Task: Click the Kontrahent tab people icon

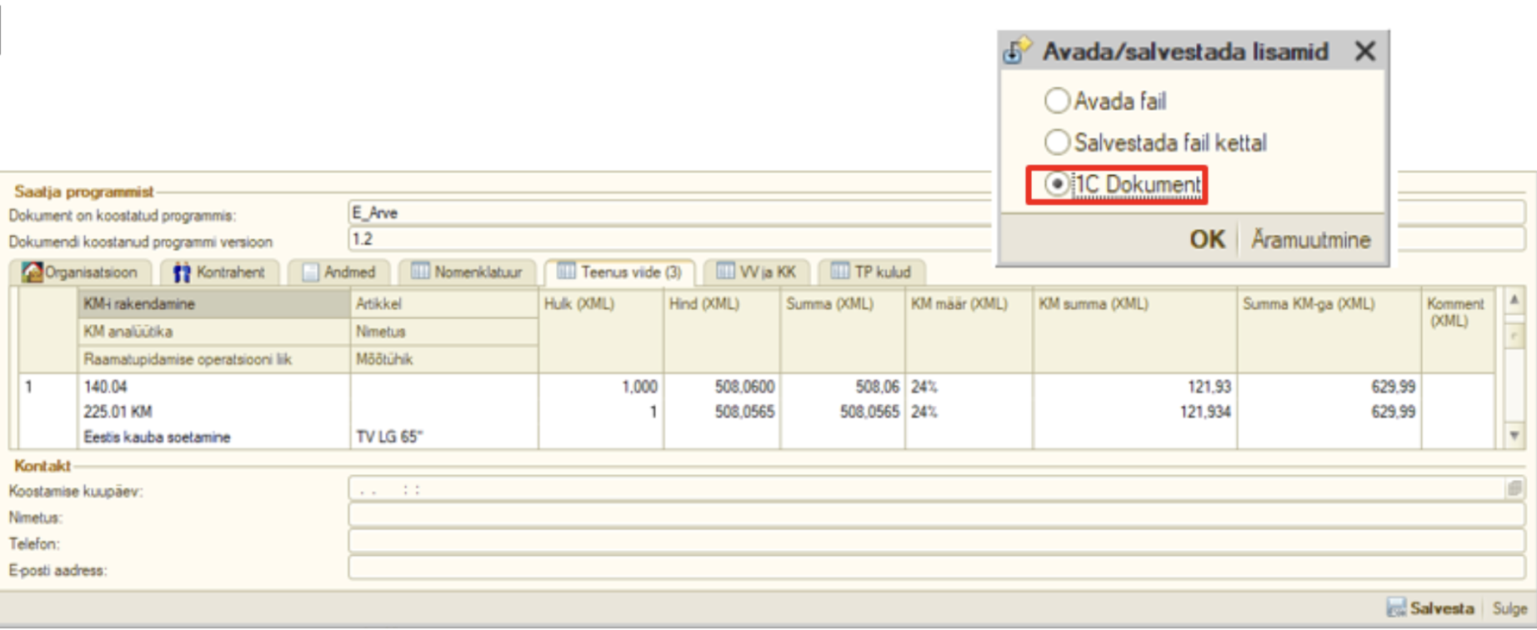Action: [181, 272]
